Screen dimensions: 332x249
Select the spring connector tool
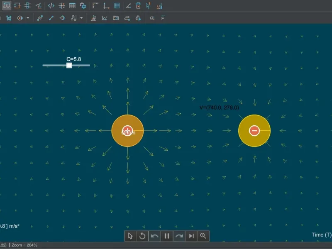coord(40,18)
